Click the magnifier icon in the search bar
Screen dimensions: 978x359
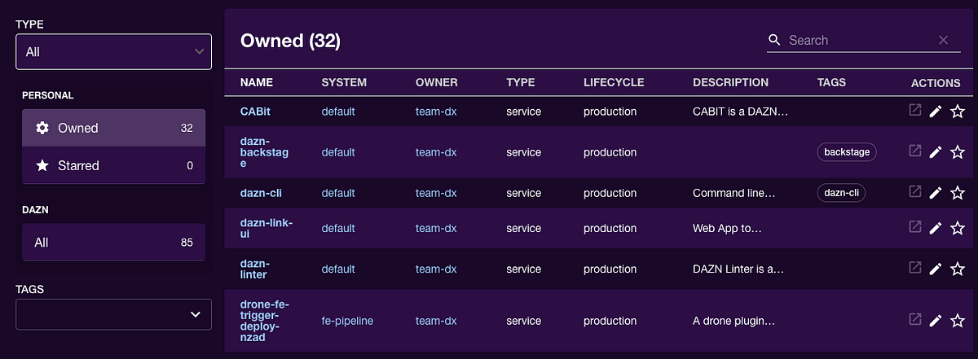[x=774, y=40]
